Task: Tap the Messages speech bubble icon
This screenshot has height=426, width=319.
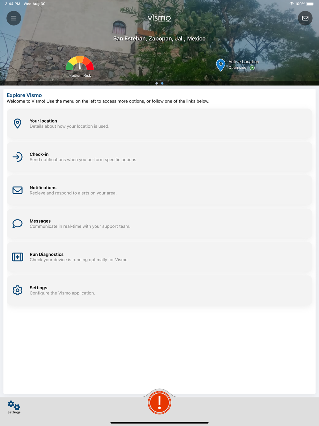Action: pos(18,224)
